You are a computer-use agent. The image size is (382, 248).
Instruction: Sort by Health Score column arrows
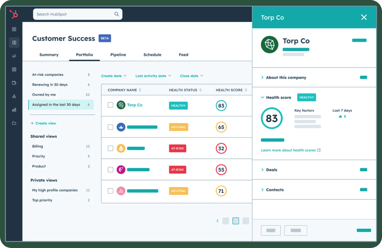(246, 90)
